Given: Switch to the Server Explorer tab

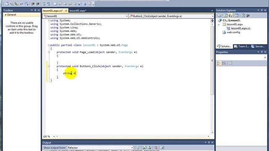Looking at the screenshot, I should pyautogui.click(x=258, y=47).
